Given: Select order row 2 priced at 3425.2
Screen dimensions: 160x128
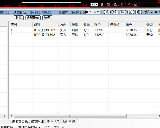Looking at the screenshot, I should (78, 35).
